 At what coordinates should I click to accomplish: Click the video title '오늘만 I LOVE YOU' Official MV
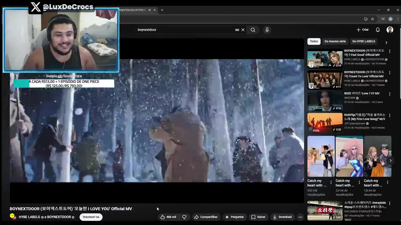point(71,209)
